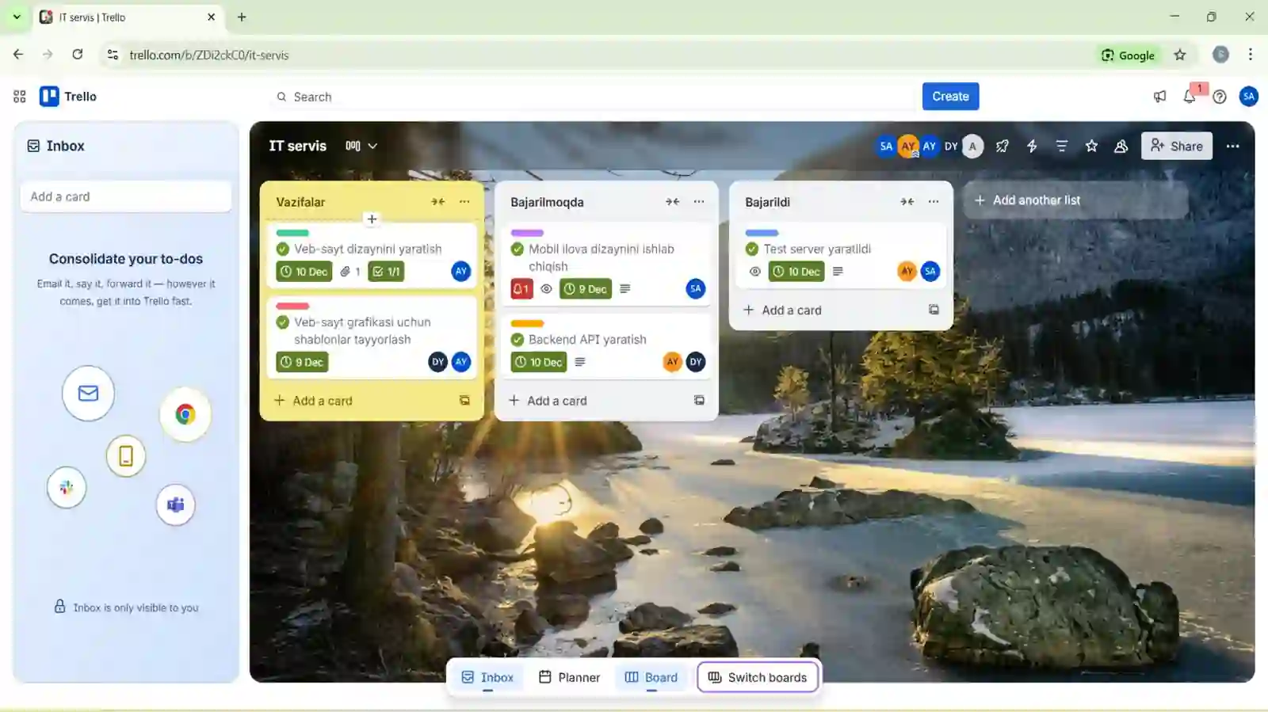Create card from template in Bajarildi list
This screenshot has height=712, width=1268.
tap(934, 310)
